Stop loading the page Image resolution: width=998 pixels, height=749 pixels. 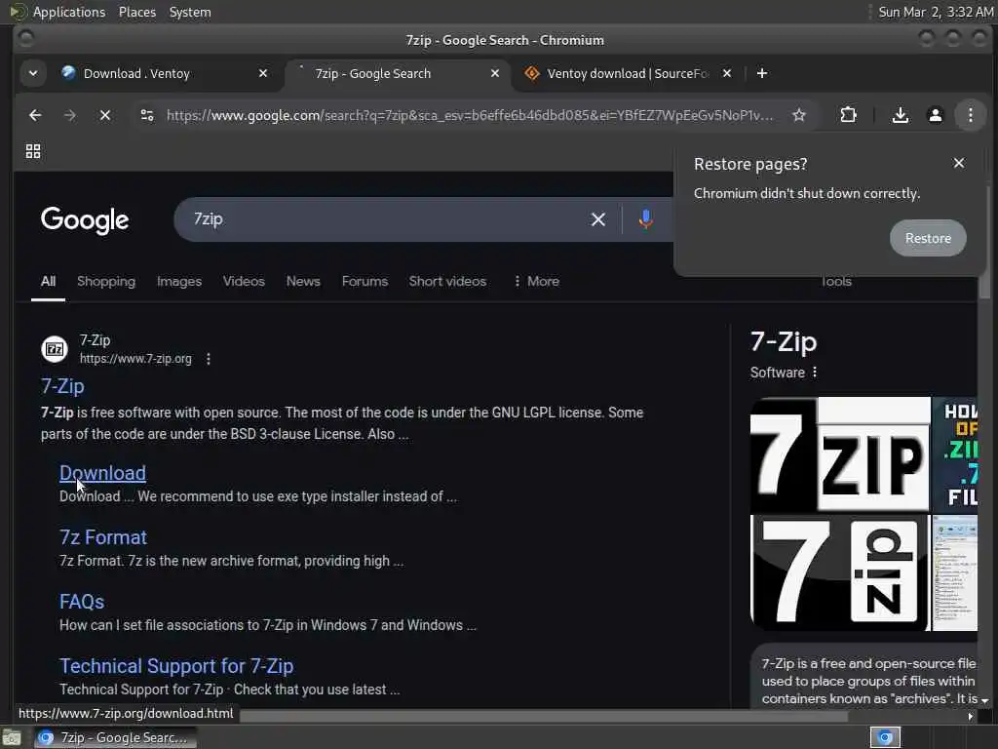pyautogui.click(x=105, y=115)
